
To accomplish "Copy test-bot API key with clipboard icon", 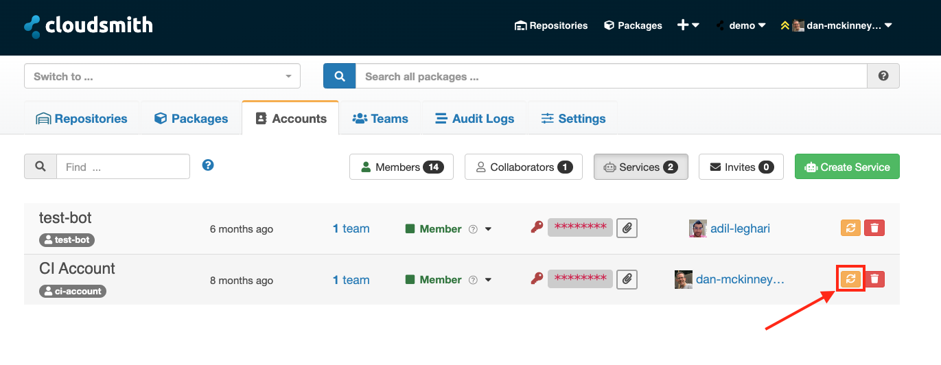I will pos(627,228).
